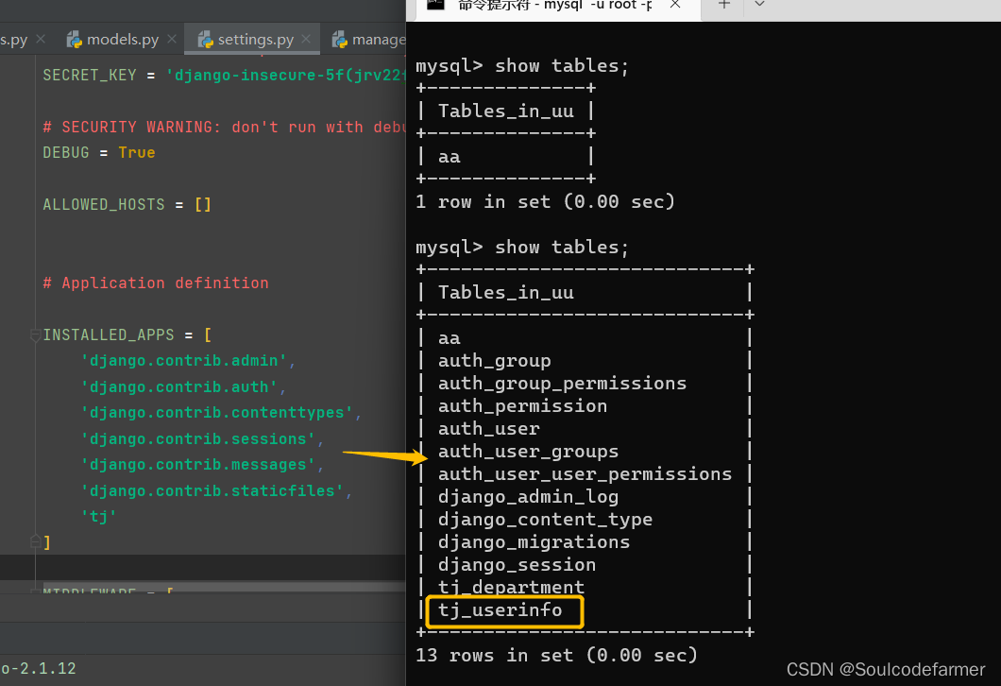Click the SECRET_KEY variable in settings.py
Image resolution: width=1001 pixels, height=686 pixels.
click(x=90, y=76)
